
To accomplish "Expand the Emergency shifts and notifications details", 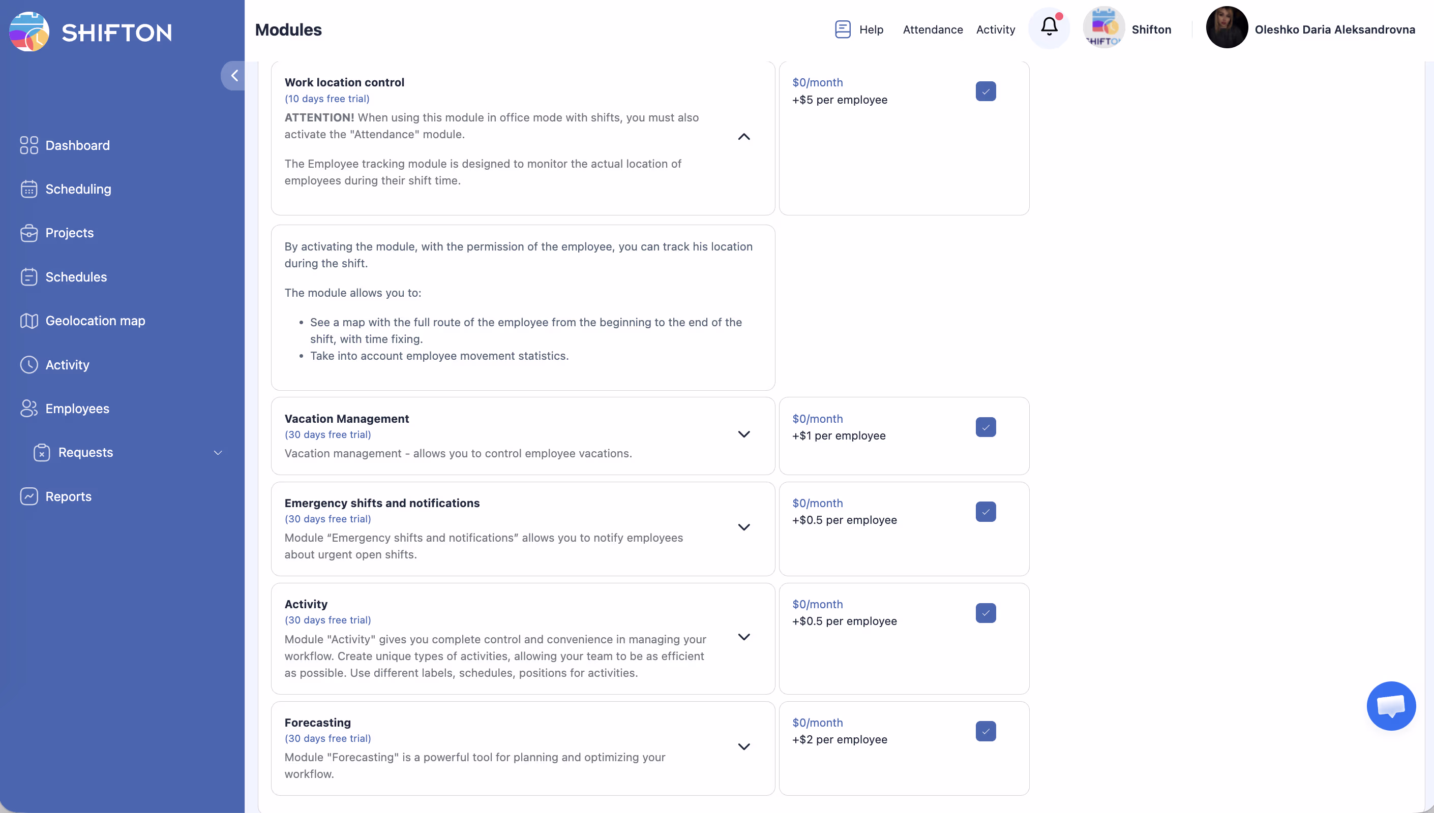I will (743, 527).
